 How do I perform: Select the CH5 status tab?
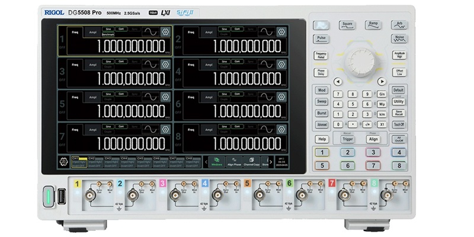[144, 162]
